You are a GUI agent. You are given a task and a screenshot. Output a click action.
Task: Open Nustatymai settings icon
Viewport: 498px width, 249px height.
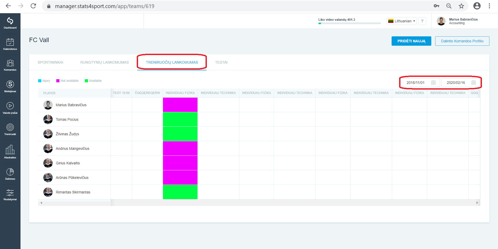tap(10, 195)
